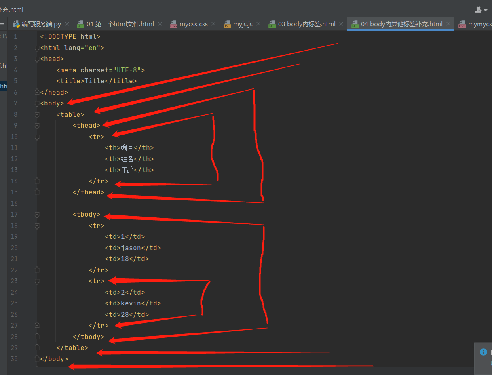Click fold end marker at </thead>
Viewport: 492px width, 375px height.
tap(37, 192)
